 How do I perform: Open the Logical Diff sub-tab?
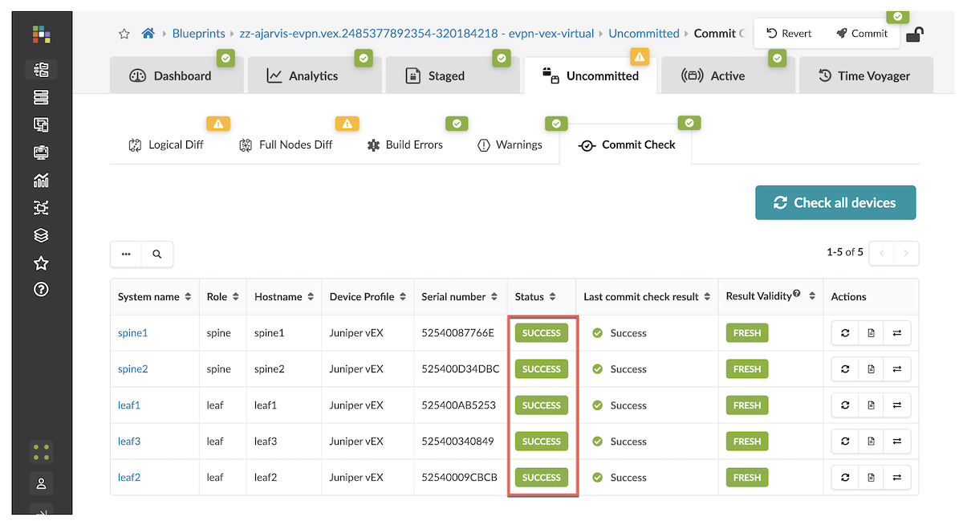tap(166, 145)
